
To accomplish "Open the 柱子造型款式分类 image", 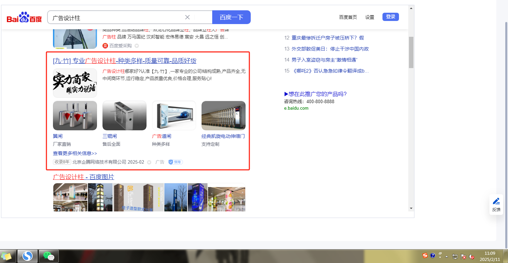I will pyautogui.click(x=138, y=197).
